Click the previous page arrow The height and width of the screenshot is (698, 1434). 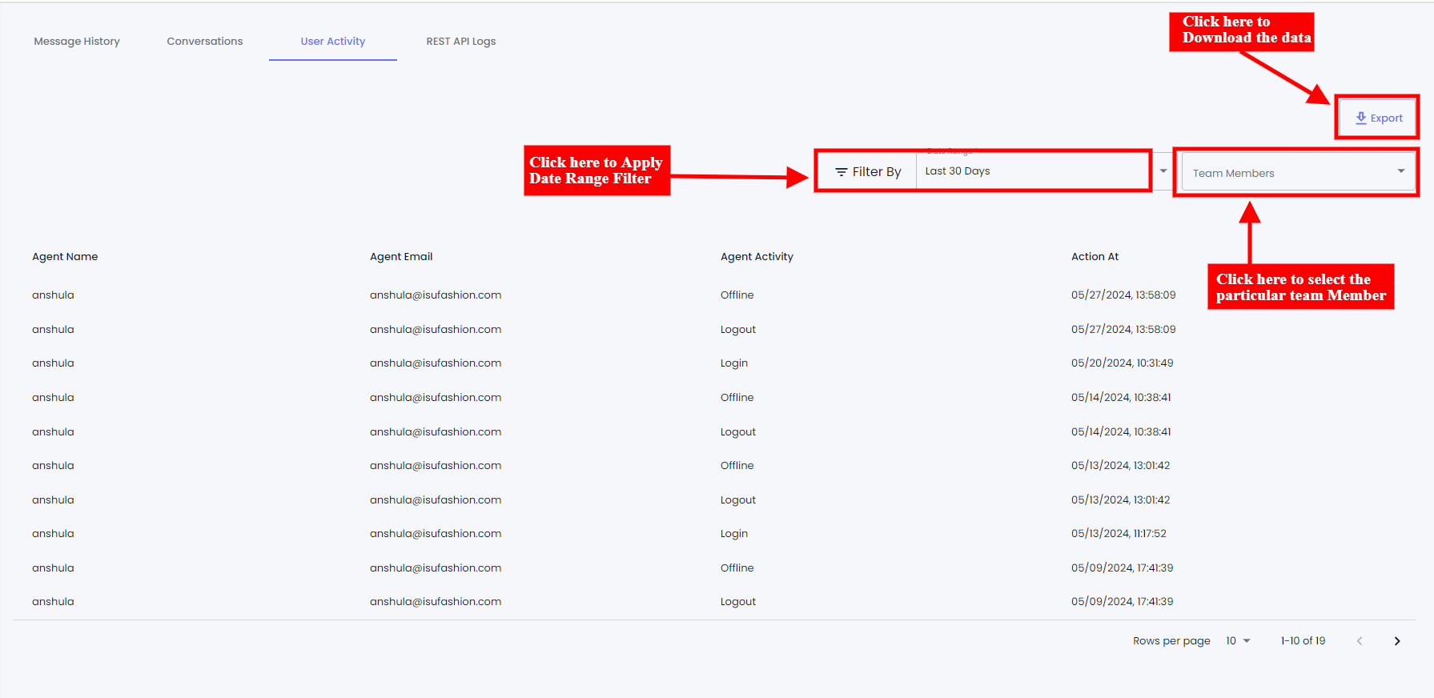(1359, 641)
